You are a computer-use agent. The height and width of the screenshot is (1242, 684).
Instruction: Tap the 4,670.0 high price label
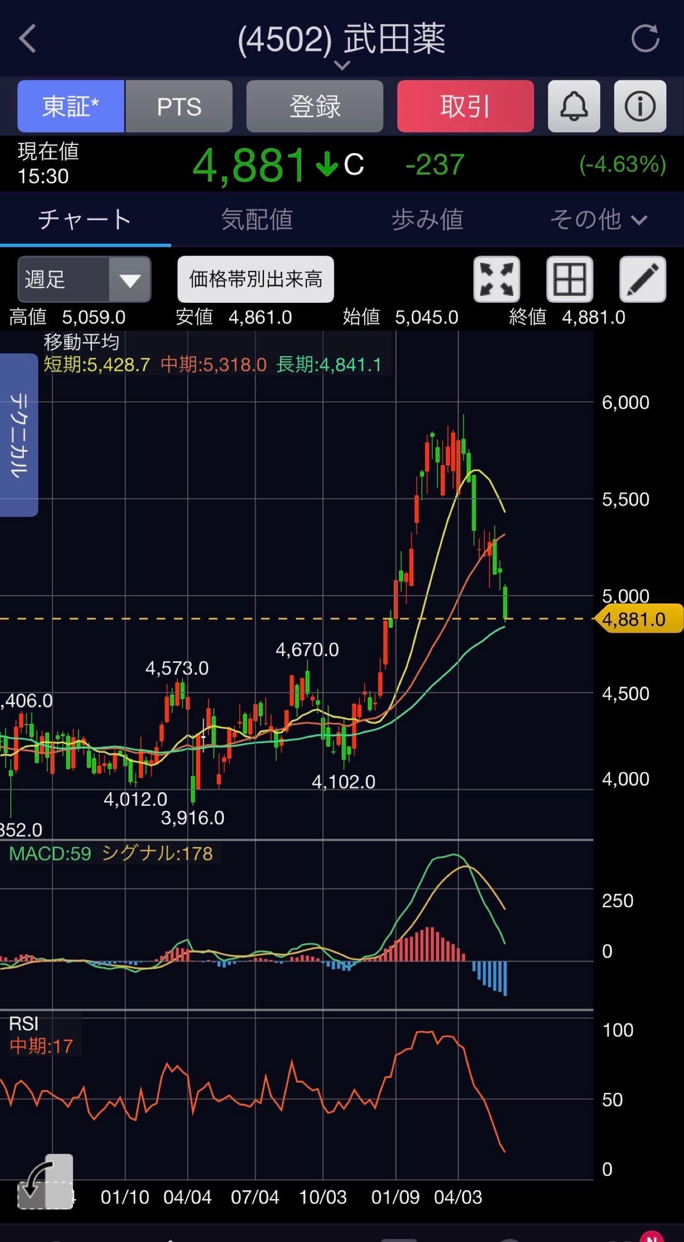307,649
